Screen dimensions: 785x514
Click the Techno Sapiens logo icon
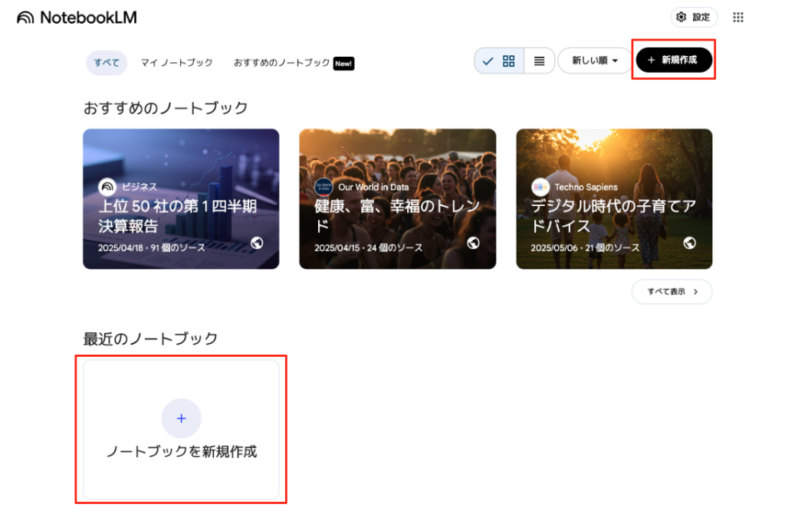[540, 187]
